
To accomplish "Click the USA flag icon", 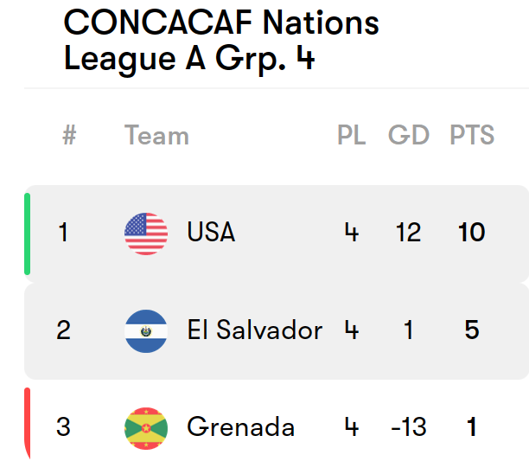I will 146,233.
